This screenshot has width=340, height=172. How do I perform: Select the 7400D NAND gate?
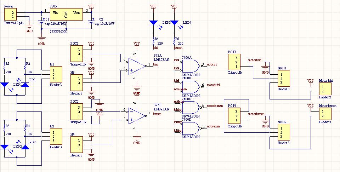[191, 128]
